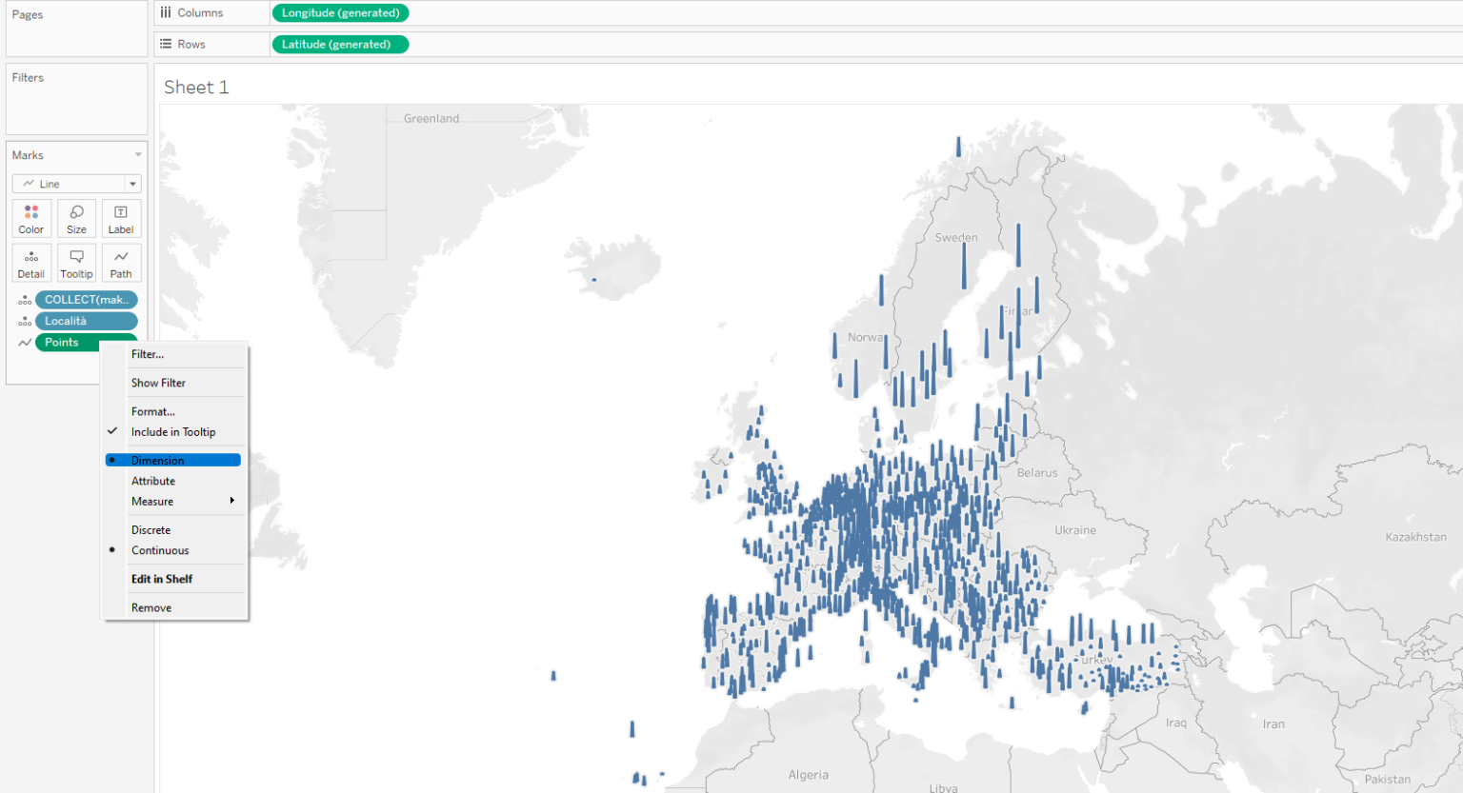The width and height of the screenshot is (1463, 793).
Task: Choose Show Filter from the context menu
Action: coord(158,382)
